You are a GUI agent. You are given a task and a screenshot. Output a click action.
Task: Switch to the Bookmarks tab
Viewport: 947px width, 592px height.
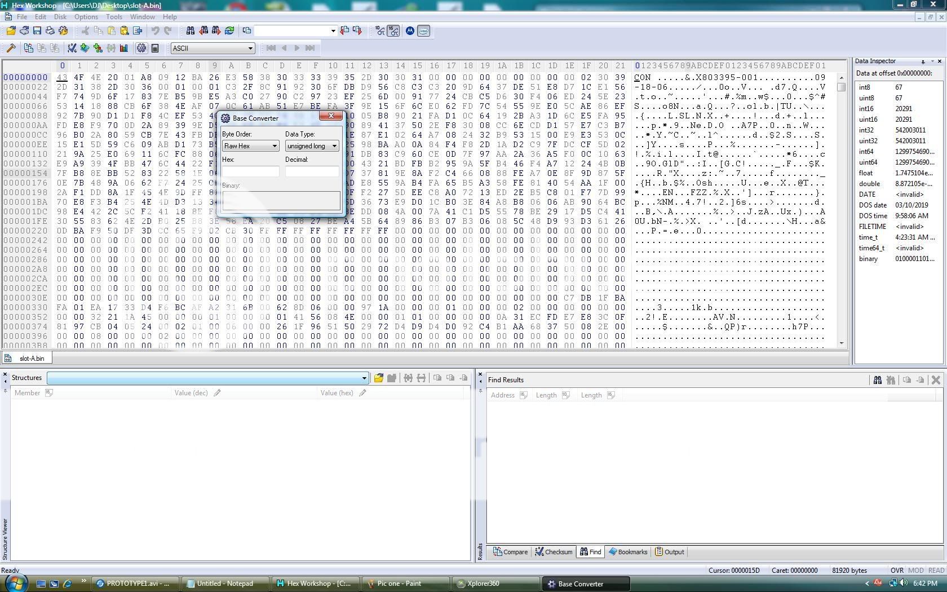click(x=628, y=552)
